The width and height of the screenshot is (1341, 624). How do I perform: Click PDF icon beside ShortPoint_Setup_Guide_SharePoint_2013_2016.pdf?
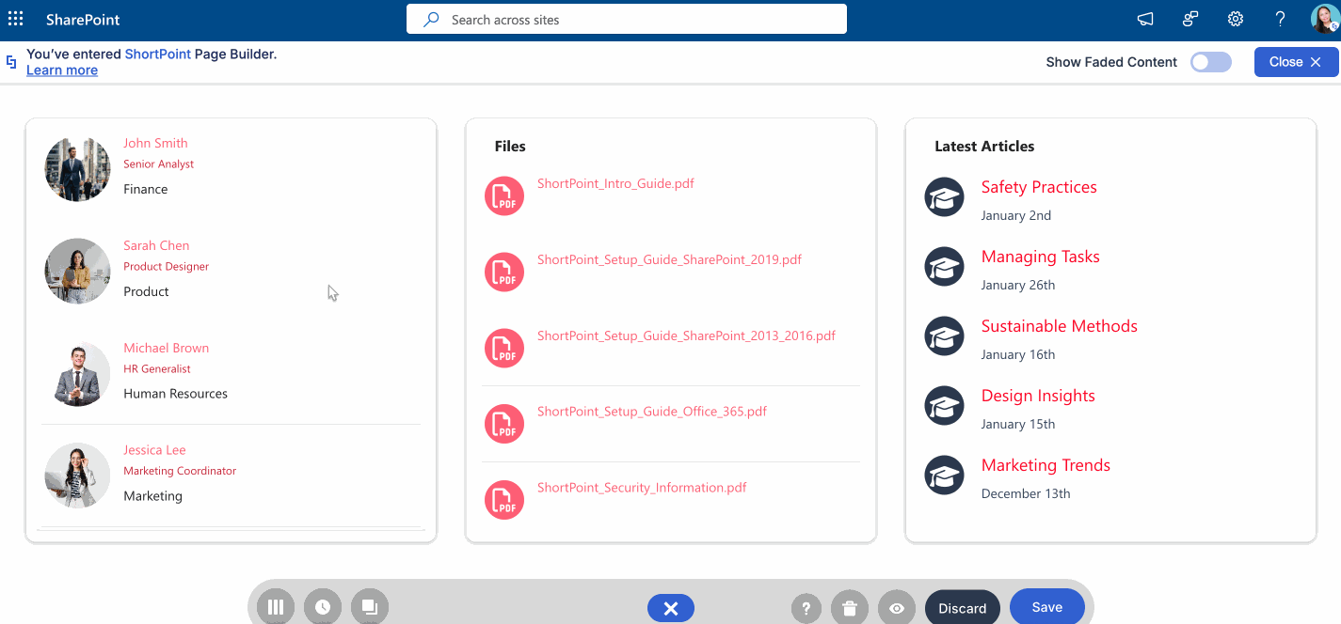pos(504,349)
